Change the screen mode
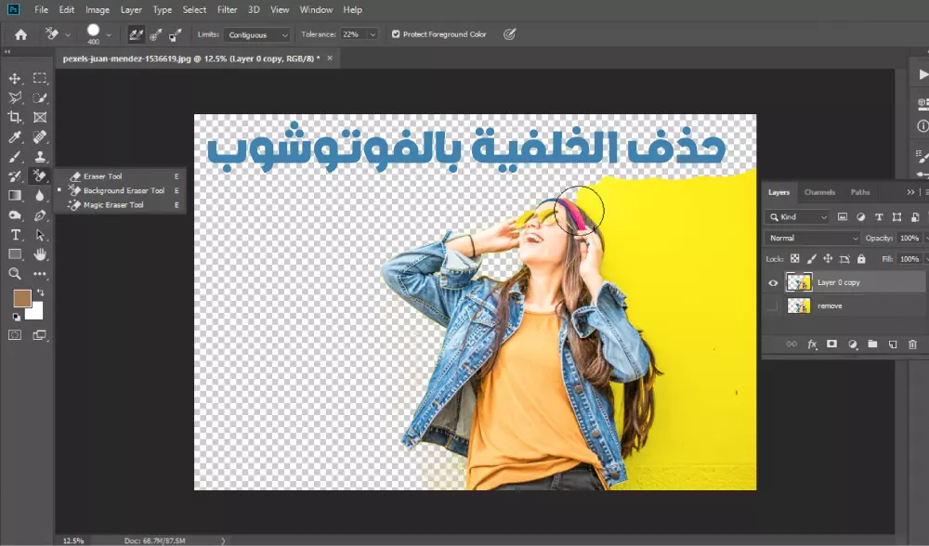The width and height of the screenshot is (929, 546). 40,335
